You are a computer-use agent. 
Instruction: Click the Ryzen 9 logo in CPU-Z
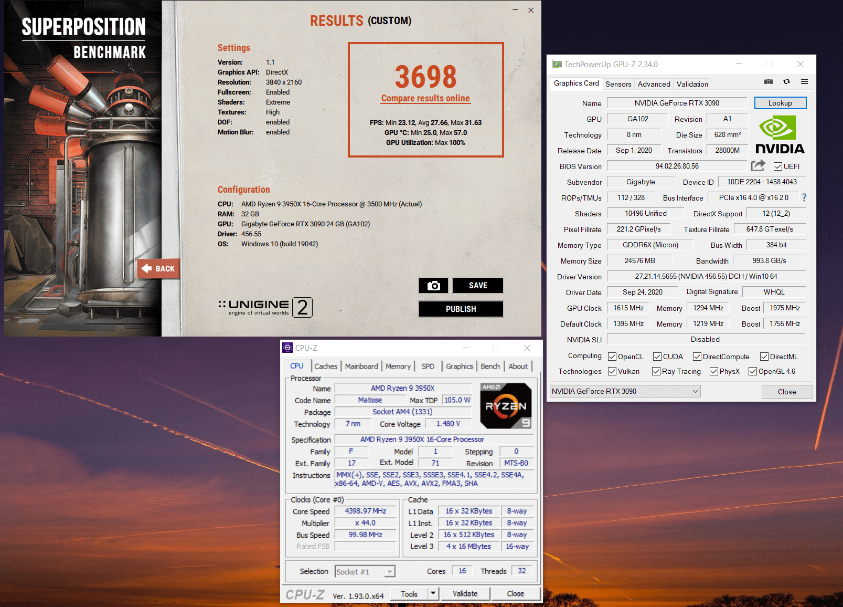tap(506, 405)
